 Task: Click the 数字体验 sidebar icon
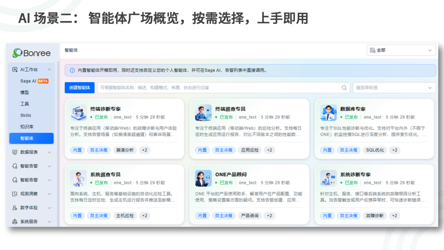[15, 208]
